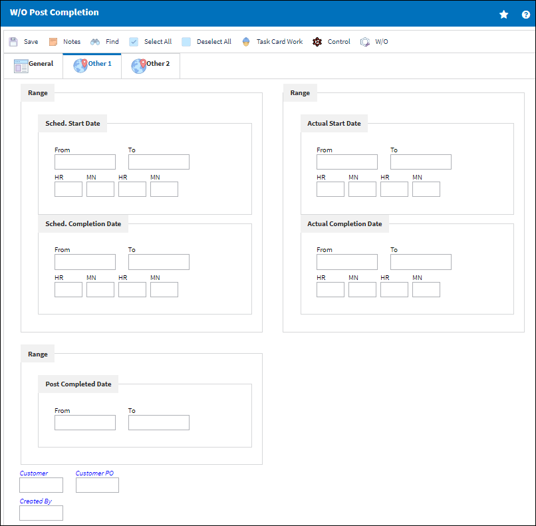Click first MN box under Sched. Start Date
Screen dimensions: 536x526
pos(100,190)
